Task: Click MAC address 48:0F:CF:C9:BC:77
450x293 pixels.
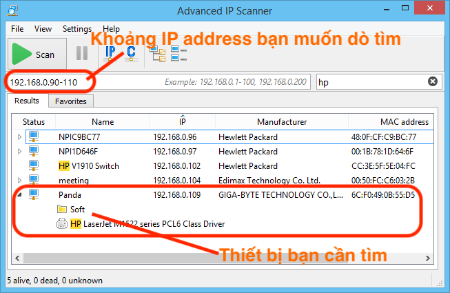Action: pos(384,137)
